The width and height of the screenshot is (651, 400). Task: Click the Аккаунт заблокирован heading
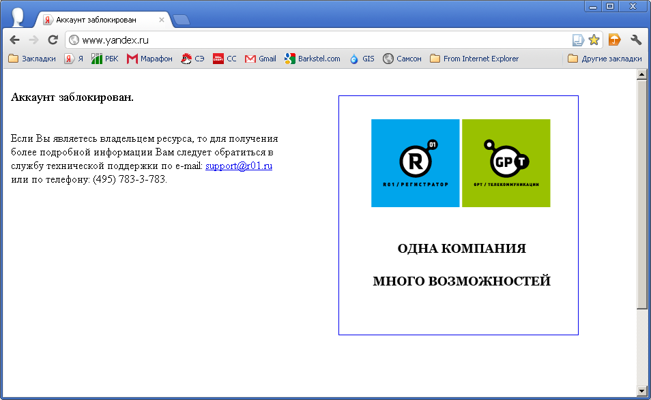pos(72,97)
